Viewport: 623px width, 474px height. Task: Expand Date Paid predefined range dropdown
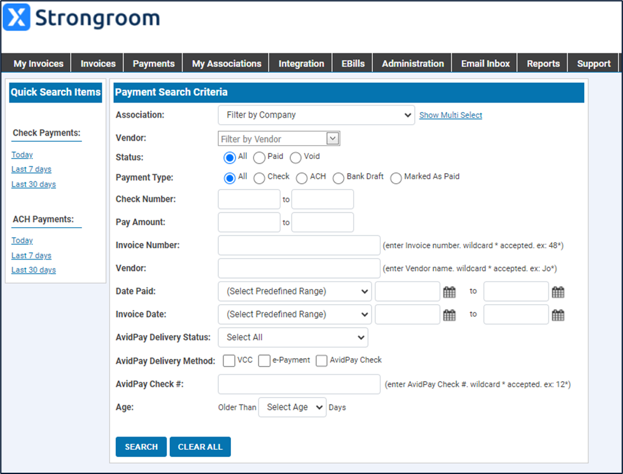295,291
